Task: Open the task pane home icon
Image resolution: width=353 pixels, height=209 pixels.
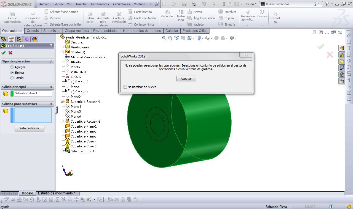Action: pos(342,48)
